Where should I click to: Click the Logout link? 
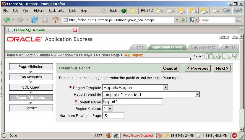(x=224, y=37)
